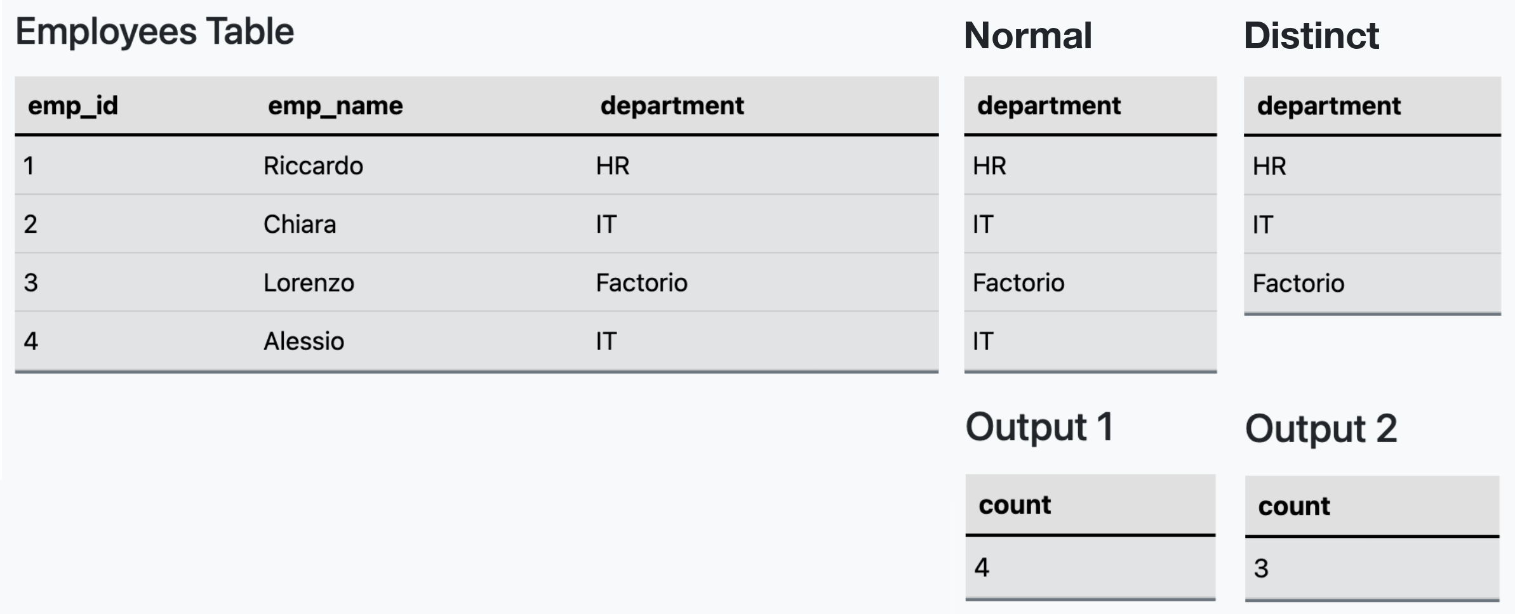Click the Distinct table department header

click(x=1329, y=106)
